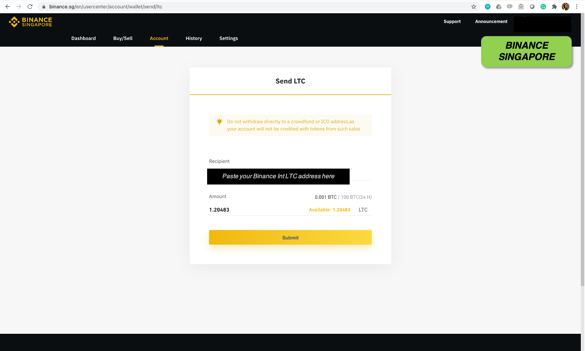
Task: Click the browser forward arrow
Action: [19, 6]
